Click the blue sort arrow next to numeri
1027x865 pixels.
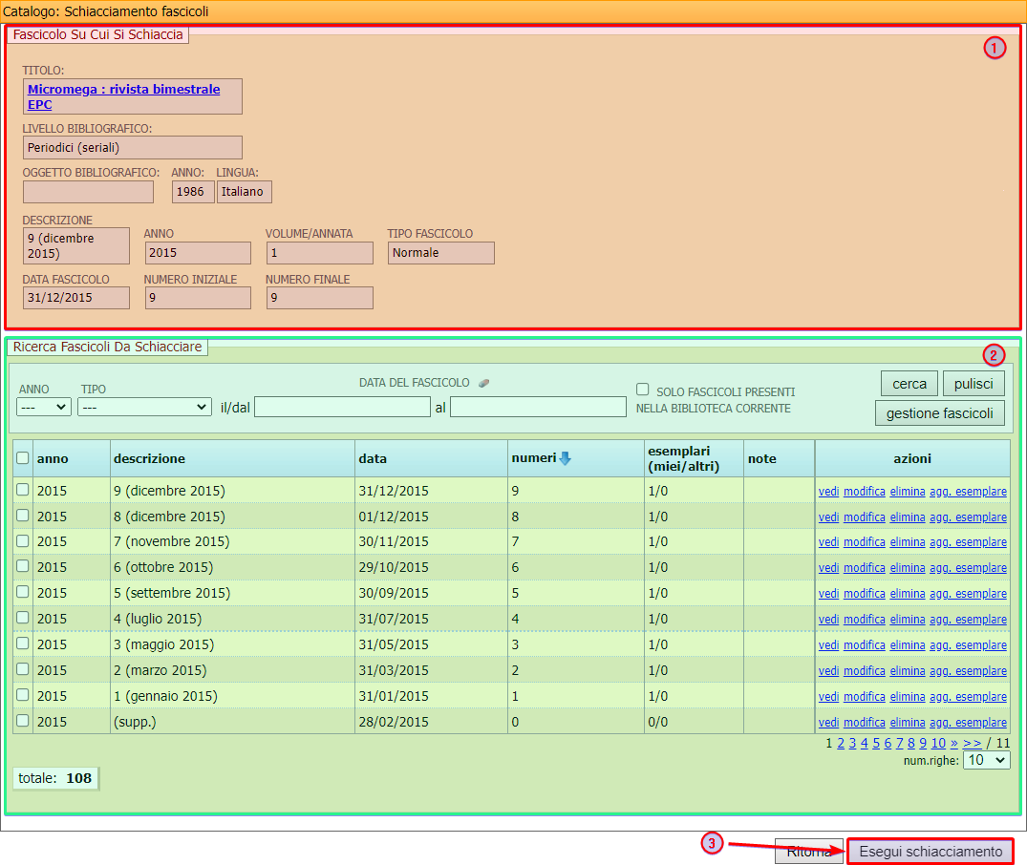point(565,458)
